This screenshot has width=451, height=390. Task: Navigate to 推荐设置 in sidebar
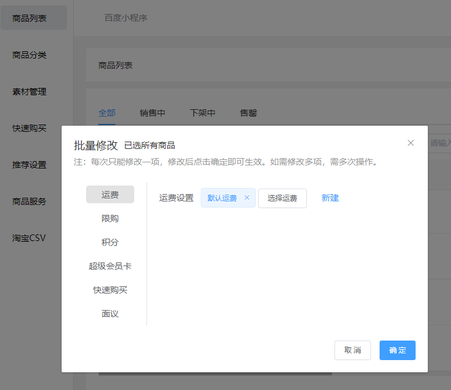tap(30, 165)
